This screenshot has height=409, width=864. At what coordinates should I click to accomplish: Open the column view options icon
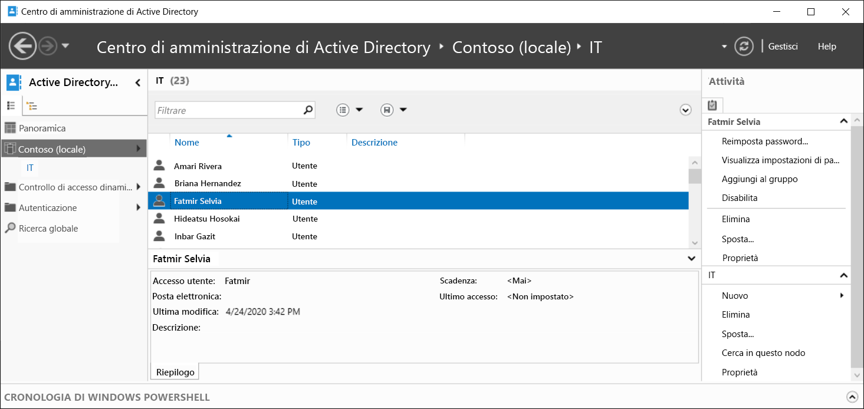[342, 110]
